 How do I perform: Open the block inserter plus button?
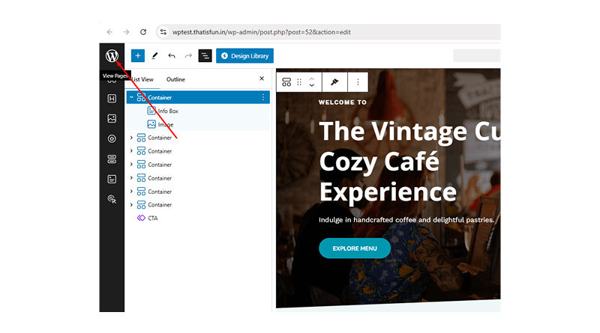tap(137, 55)
